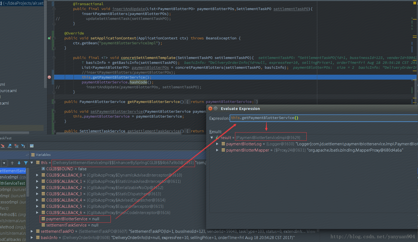Close the Evaluate Expression dialog
Screen dimensions: 418x242
(210, 109)
